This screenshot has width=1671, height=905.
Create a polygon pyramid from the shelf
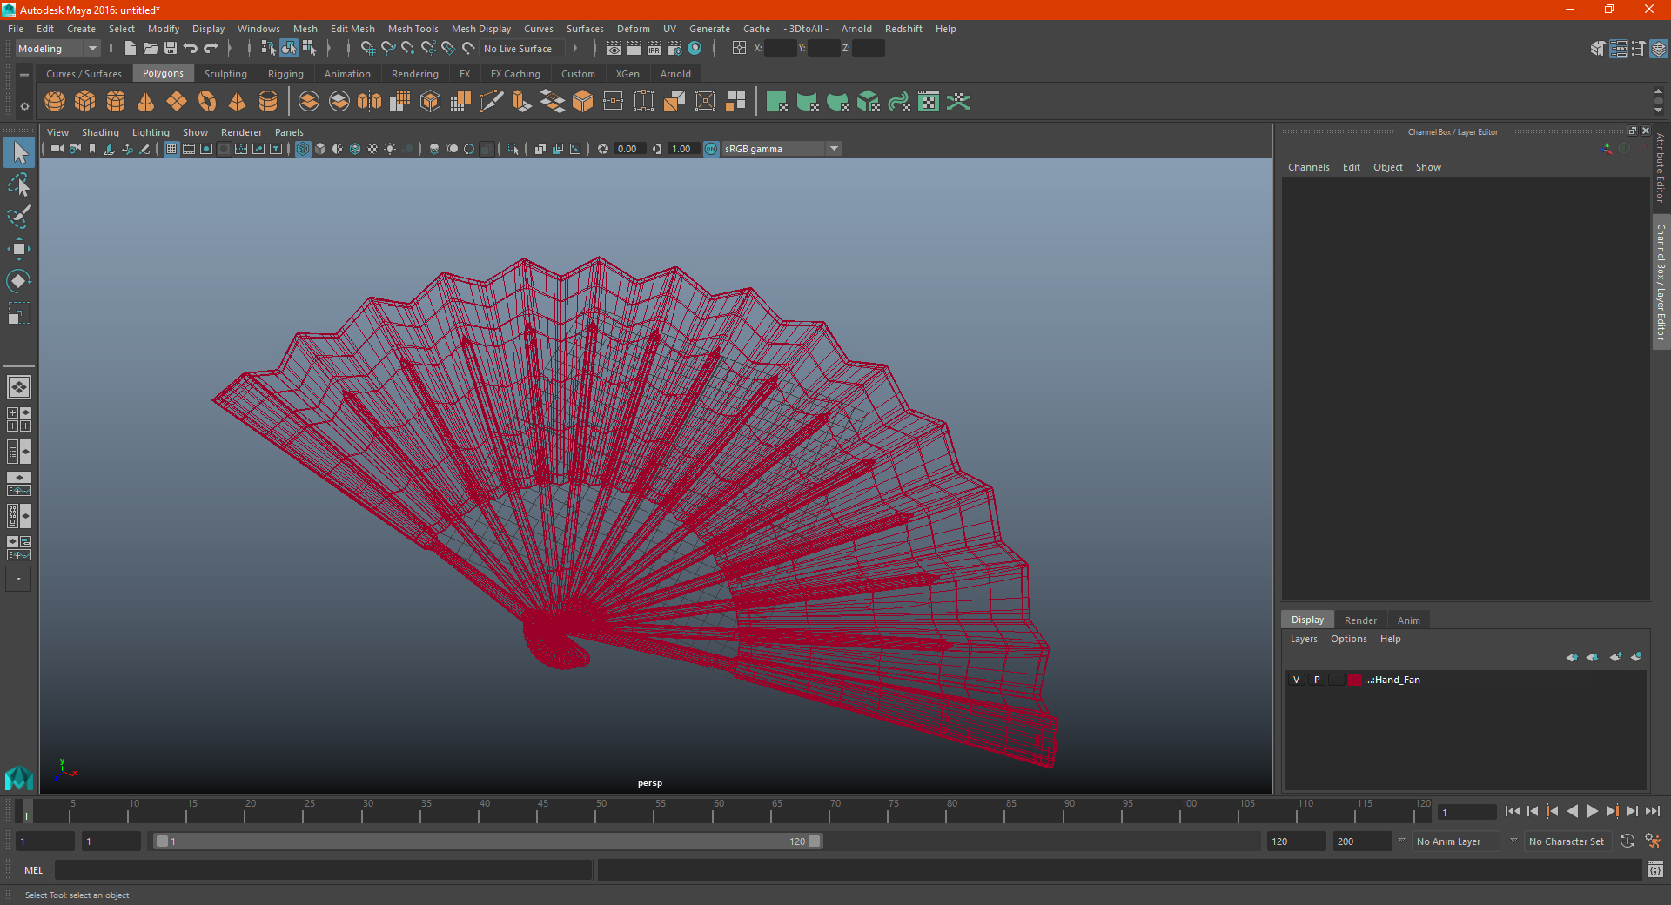(x=237, y=102)
